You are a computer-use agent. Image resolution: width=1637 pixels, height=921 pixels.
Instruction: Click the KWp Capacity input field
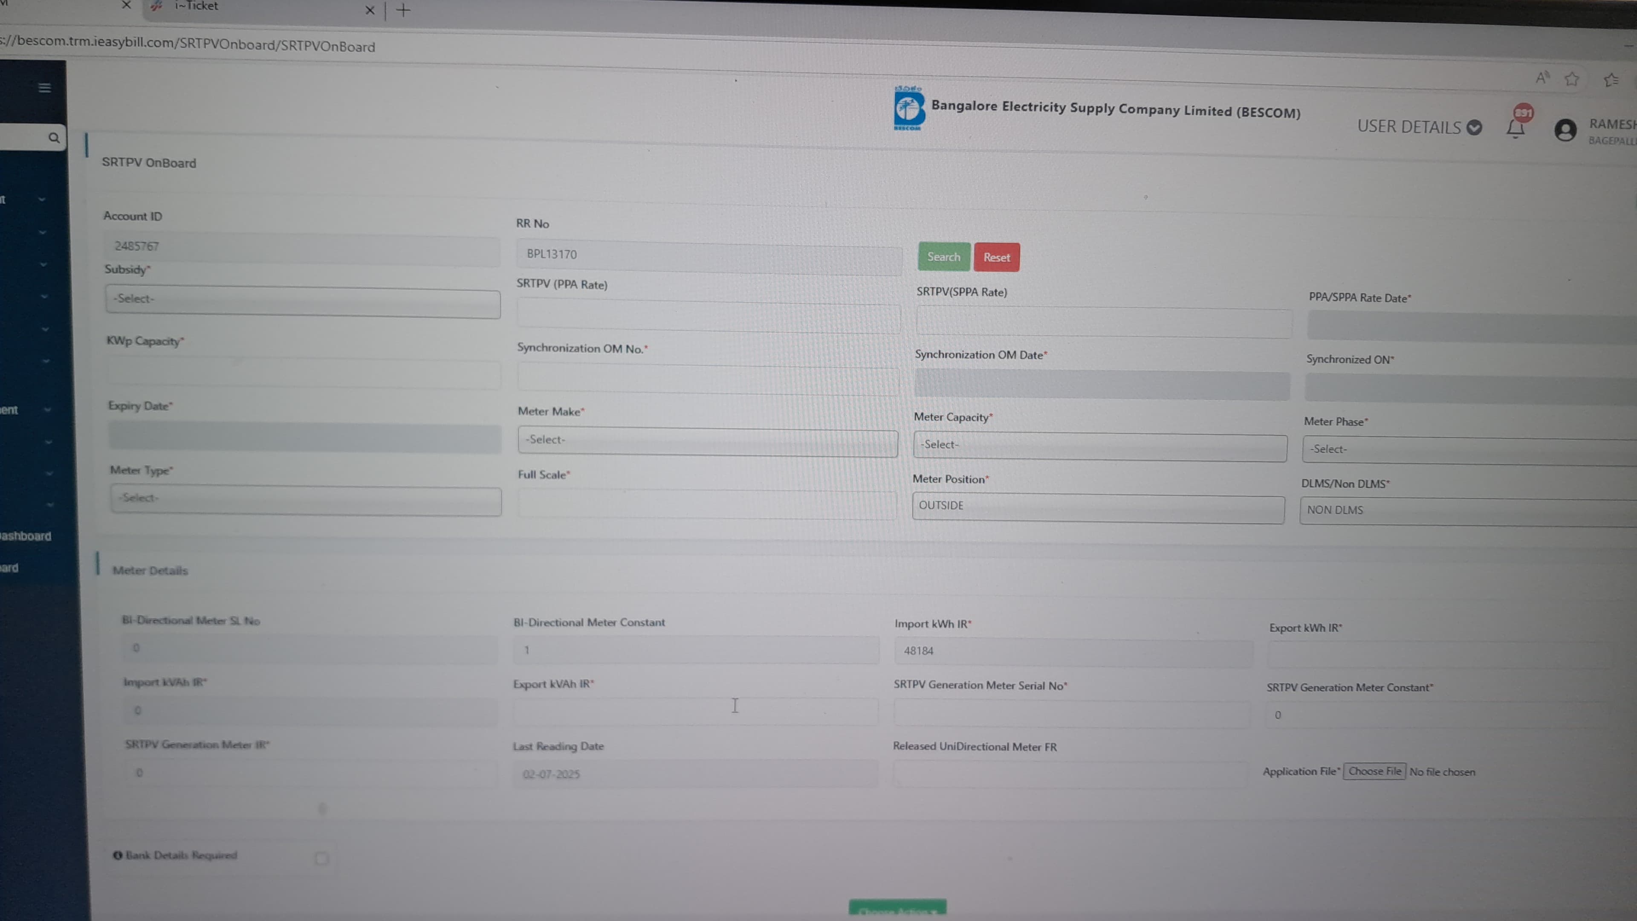pos(304,373)
